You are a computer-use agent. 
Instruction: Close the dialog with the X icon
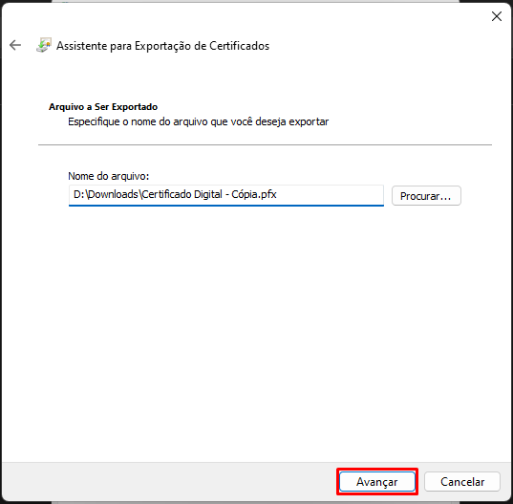[x=497, y=16]
